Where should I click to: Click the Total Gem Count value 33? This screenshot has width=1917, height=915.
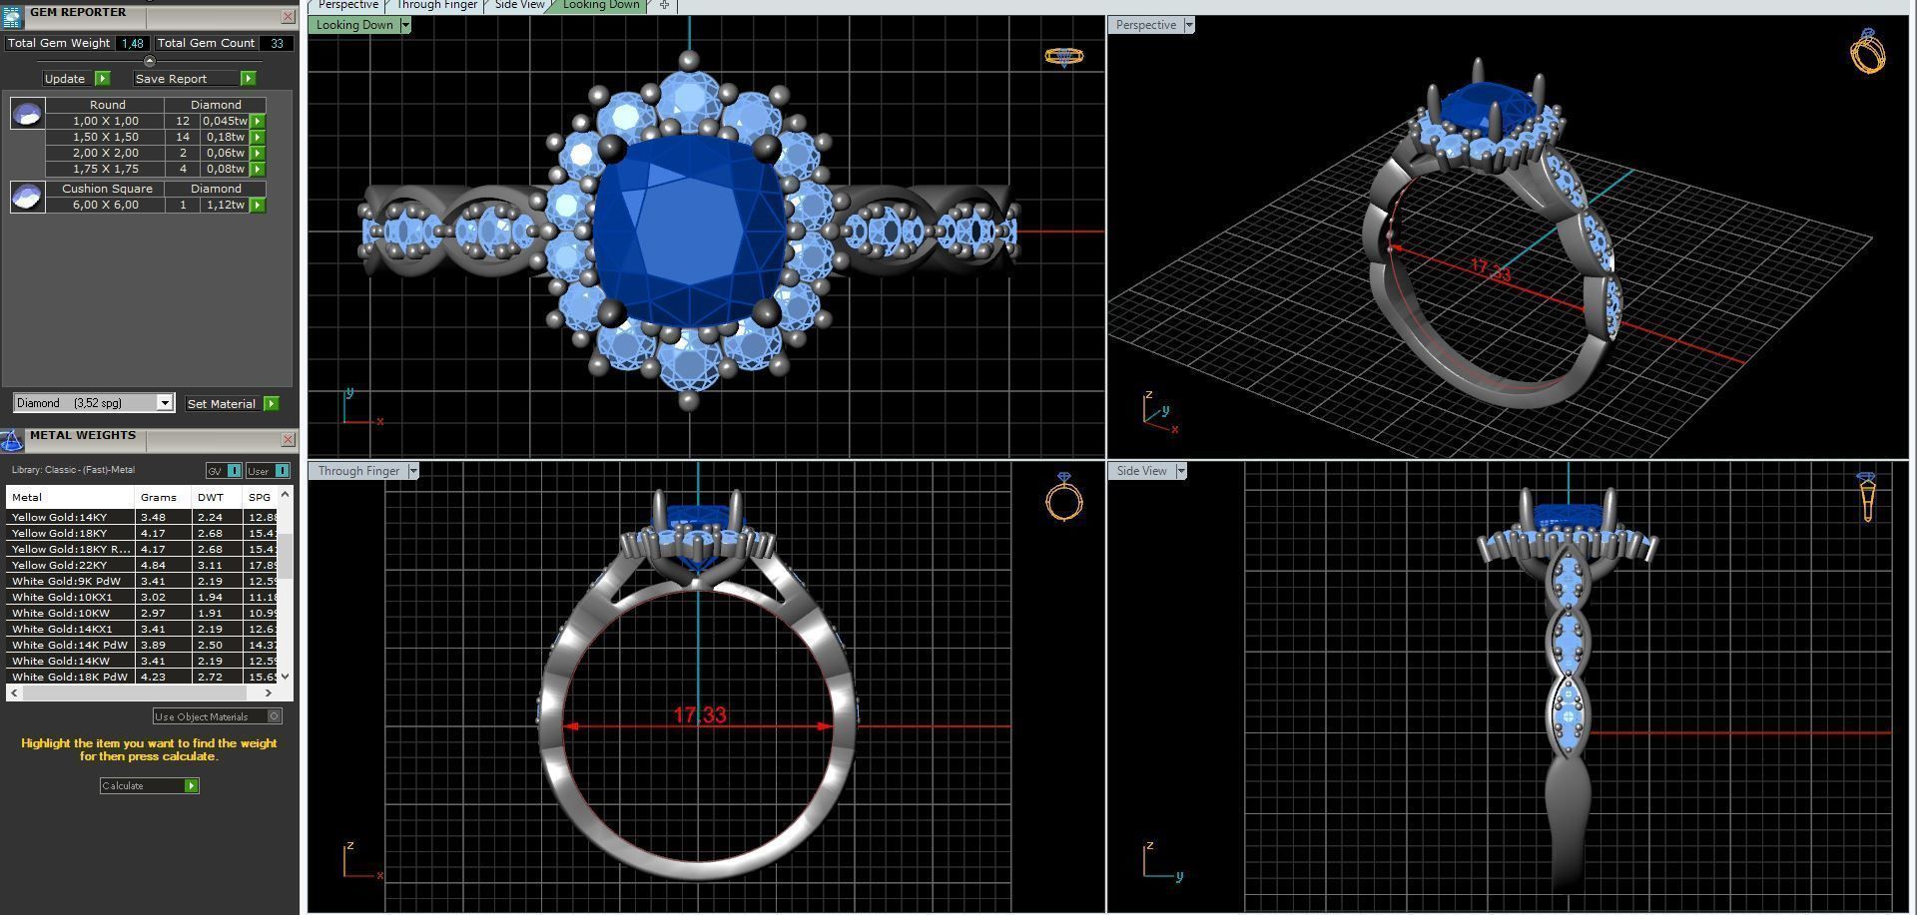[277, 43]
